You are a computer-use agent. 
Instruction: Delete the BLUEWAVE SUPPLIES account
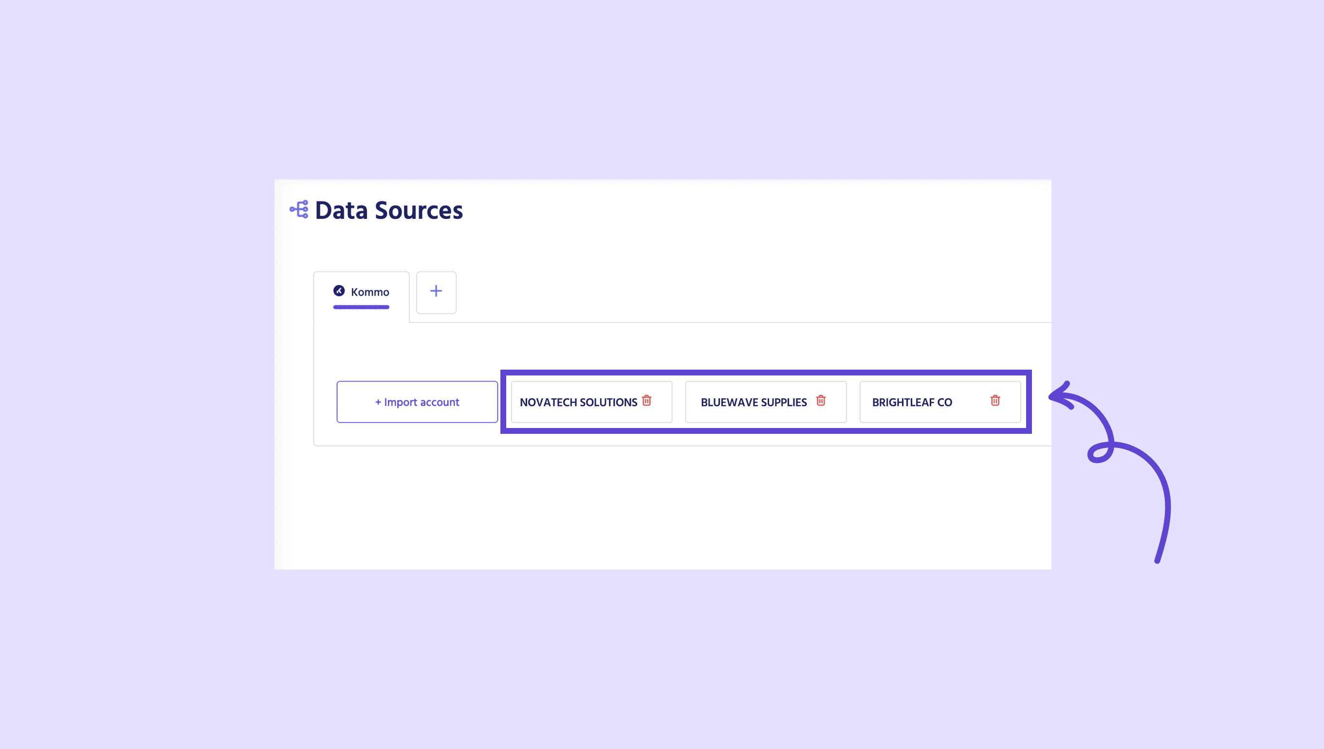point(821,401)
